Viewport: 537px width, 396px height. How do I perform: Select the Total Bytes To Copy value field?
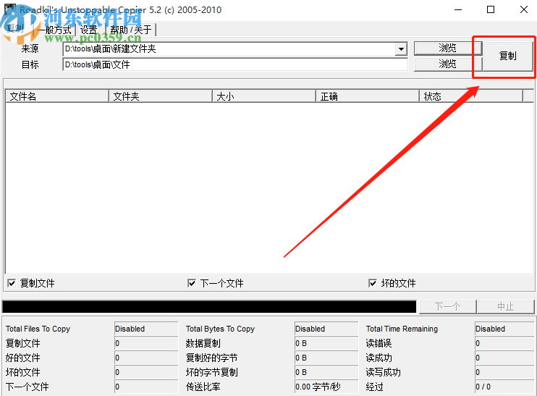coord(326,329)
